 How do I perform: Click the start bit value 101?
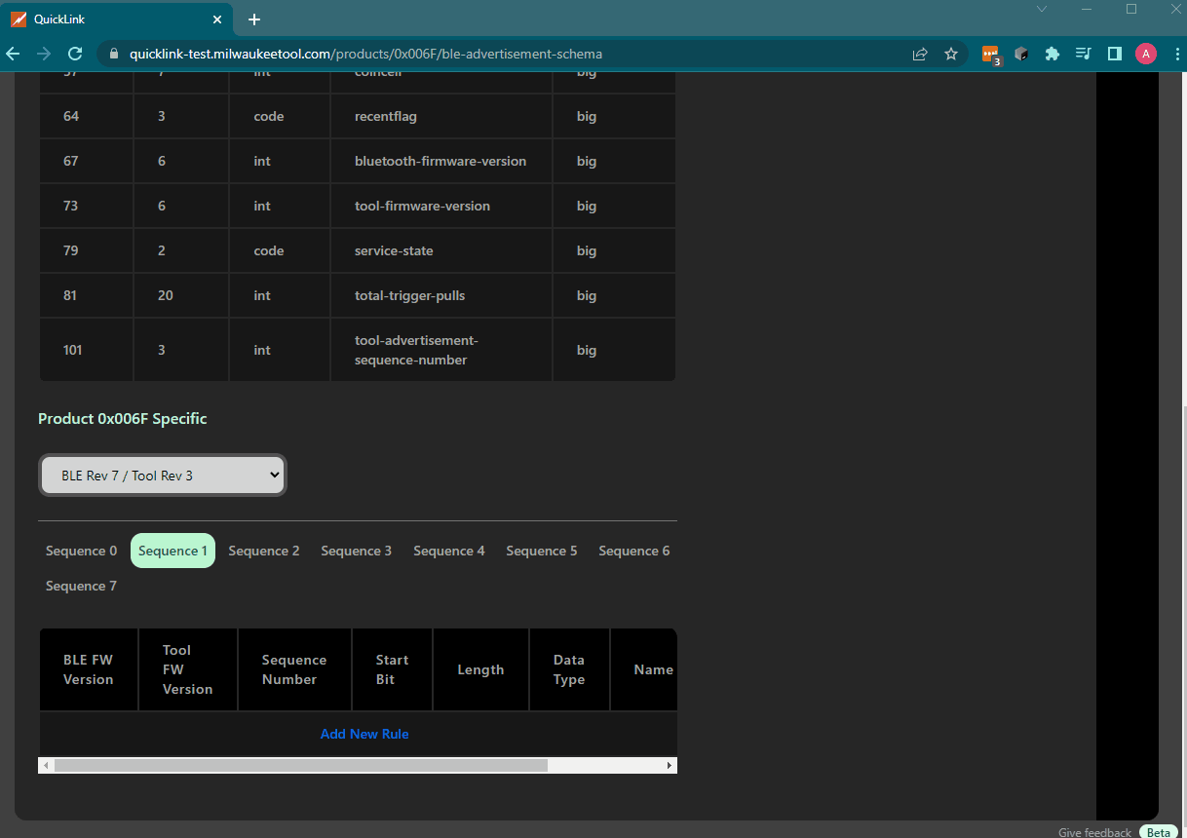(73, 350)
